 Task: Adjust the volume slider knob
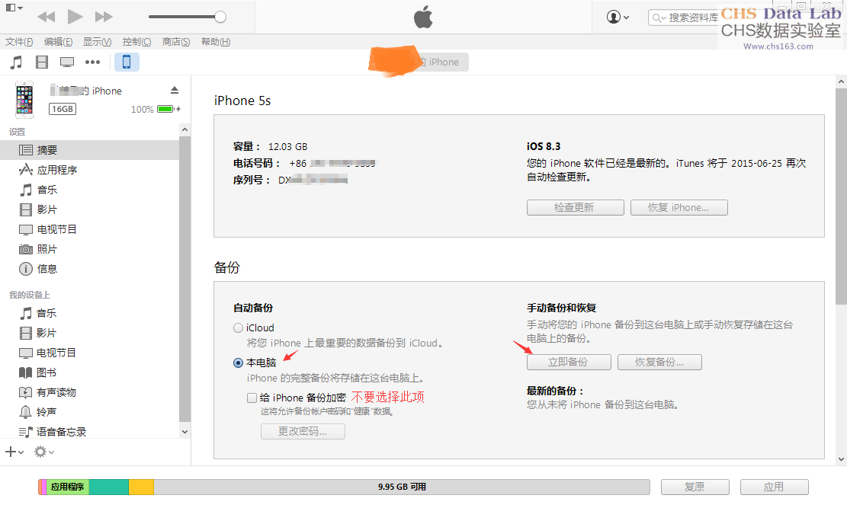point(220,17)
